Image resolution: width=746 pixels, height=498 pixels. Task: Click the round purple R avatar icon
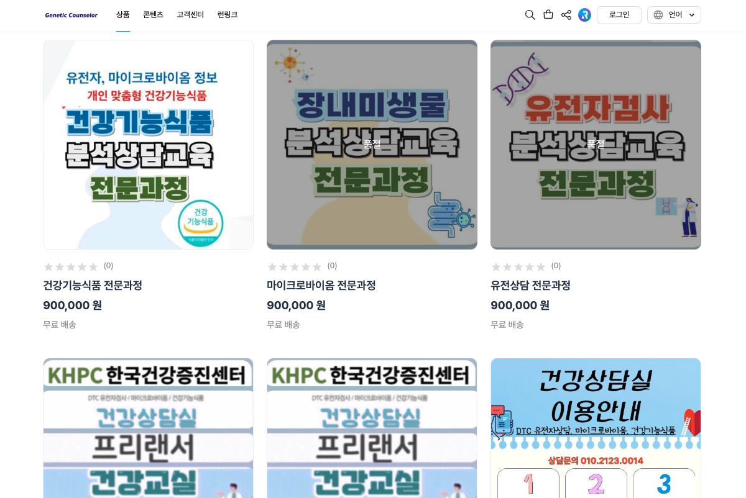pyautogui.click(x=584, y=15)
